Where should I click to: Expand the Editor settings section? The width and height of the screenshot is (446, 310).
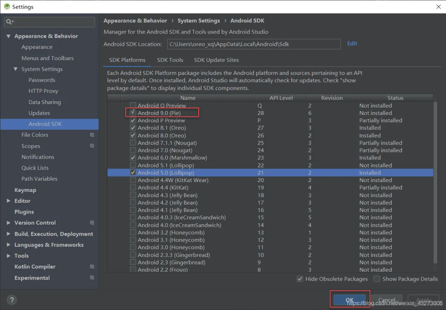(8, 201)
